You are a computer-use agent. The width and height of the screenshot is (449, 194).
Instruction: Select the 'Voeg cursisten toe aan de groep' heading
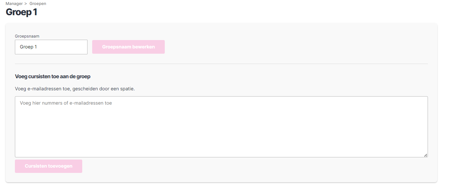pyautogui.click(x=53, y=76)
